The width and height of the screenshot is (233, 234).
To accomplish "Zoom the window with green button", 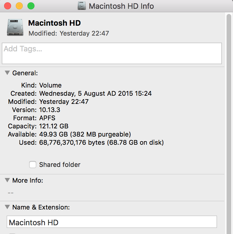I will click(31, 6).
